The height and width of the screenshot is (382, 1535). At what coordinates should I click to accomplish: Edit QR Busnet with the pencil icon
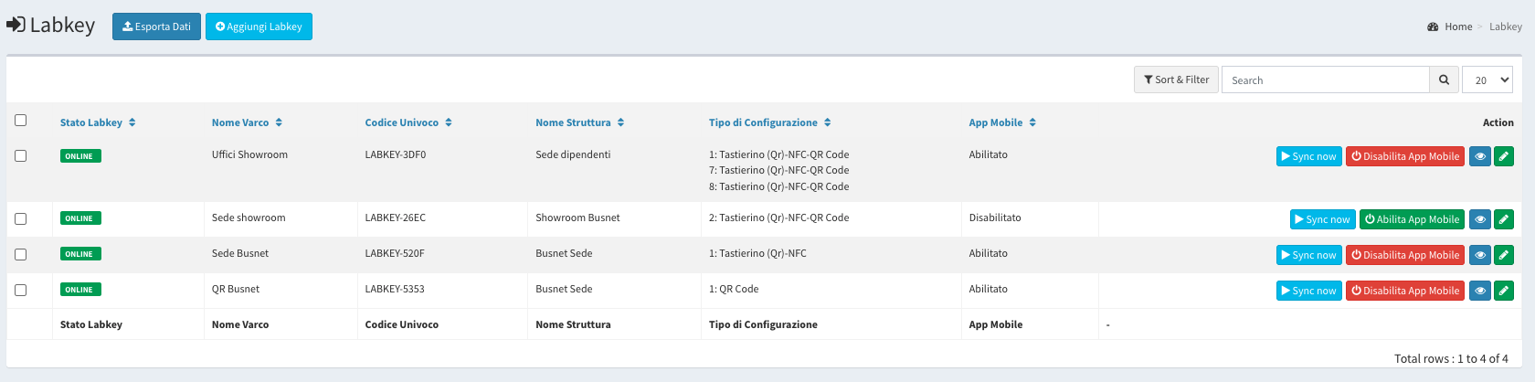pos(1504,291)
